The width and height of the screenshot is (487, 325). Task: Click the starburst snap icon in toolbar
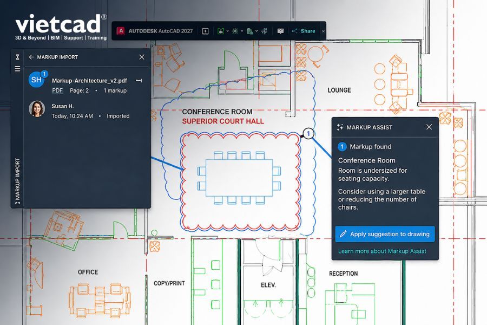(x=235, y=31)
